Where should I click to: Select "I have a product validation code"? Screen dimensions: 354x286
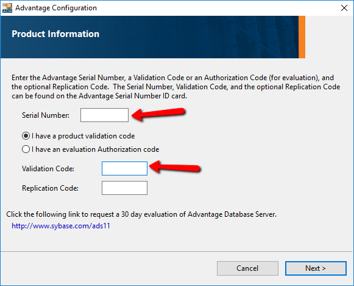point(79,136)
